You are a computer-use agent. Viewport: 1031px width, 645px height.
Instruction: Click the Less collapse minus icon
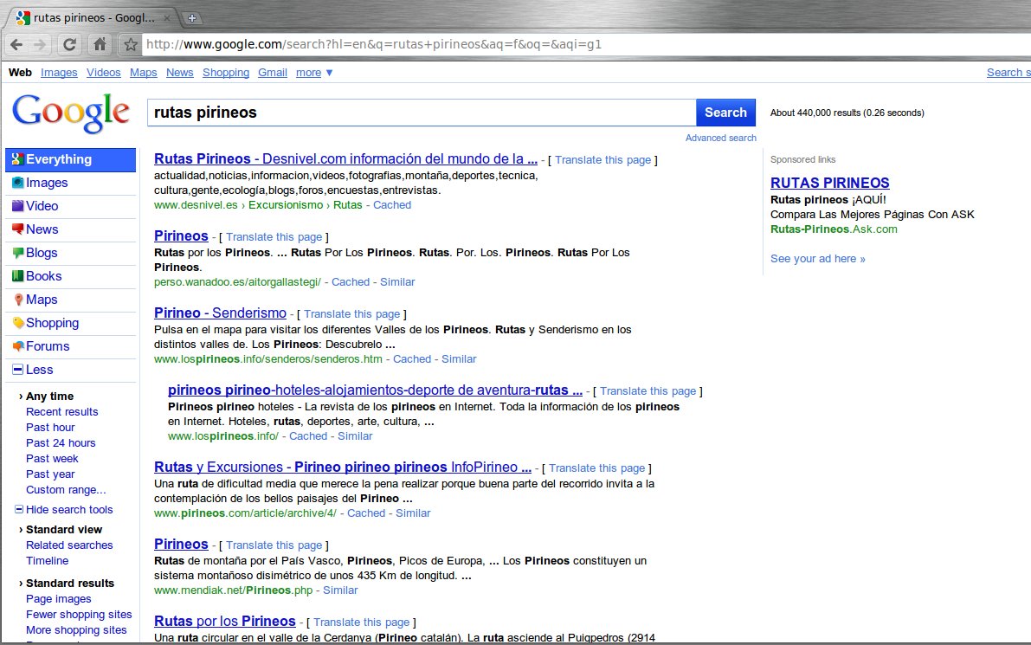click(x=18, y=370)
